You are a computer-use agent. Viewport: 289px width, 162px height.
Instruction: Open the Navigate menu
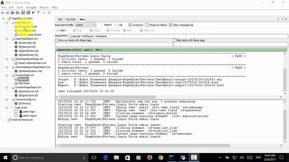click(x=31, y=7)
